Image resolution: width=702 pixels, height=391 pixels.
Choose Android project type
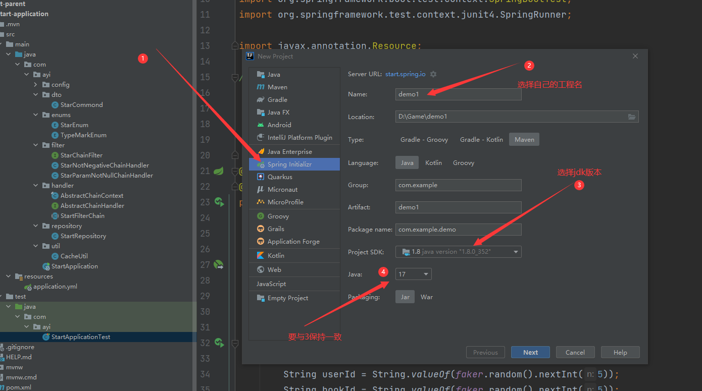(294, 125)
